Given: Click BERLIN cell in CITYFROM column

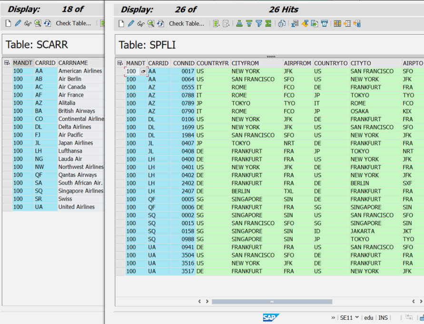Looking at the screenshot, I should coord(256,191).
